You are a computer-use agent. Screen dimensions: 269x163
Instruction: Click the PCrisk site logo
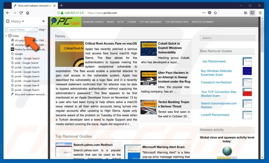coord(66,22)
